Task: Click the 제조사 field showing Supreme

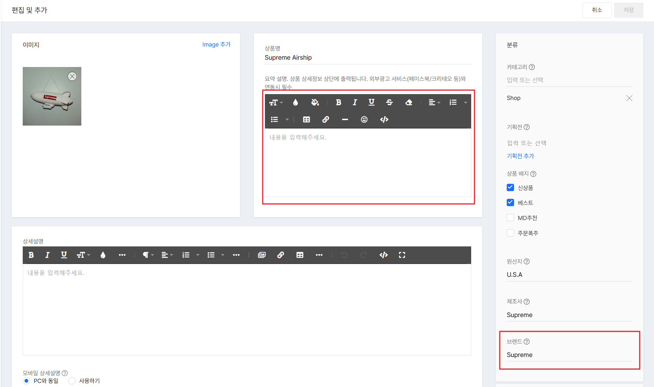Action: (x=569, y=315)
